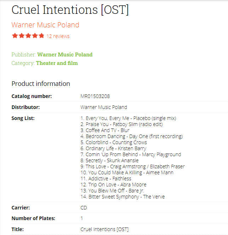
Task: Click the third red rating star
Action: (x=28, y=36)
